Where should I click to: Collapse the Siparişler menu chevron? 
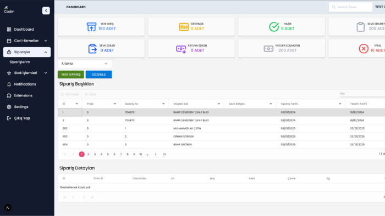46,52
